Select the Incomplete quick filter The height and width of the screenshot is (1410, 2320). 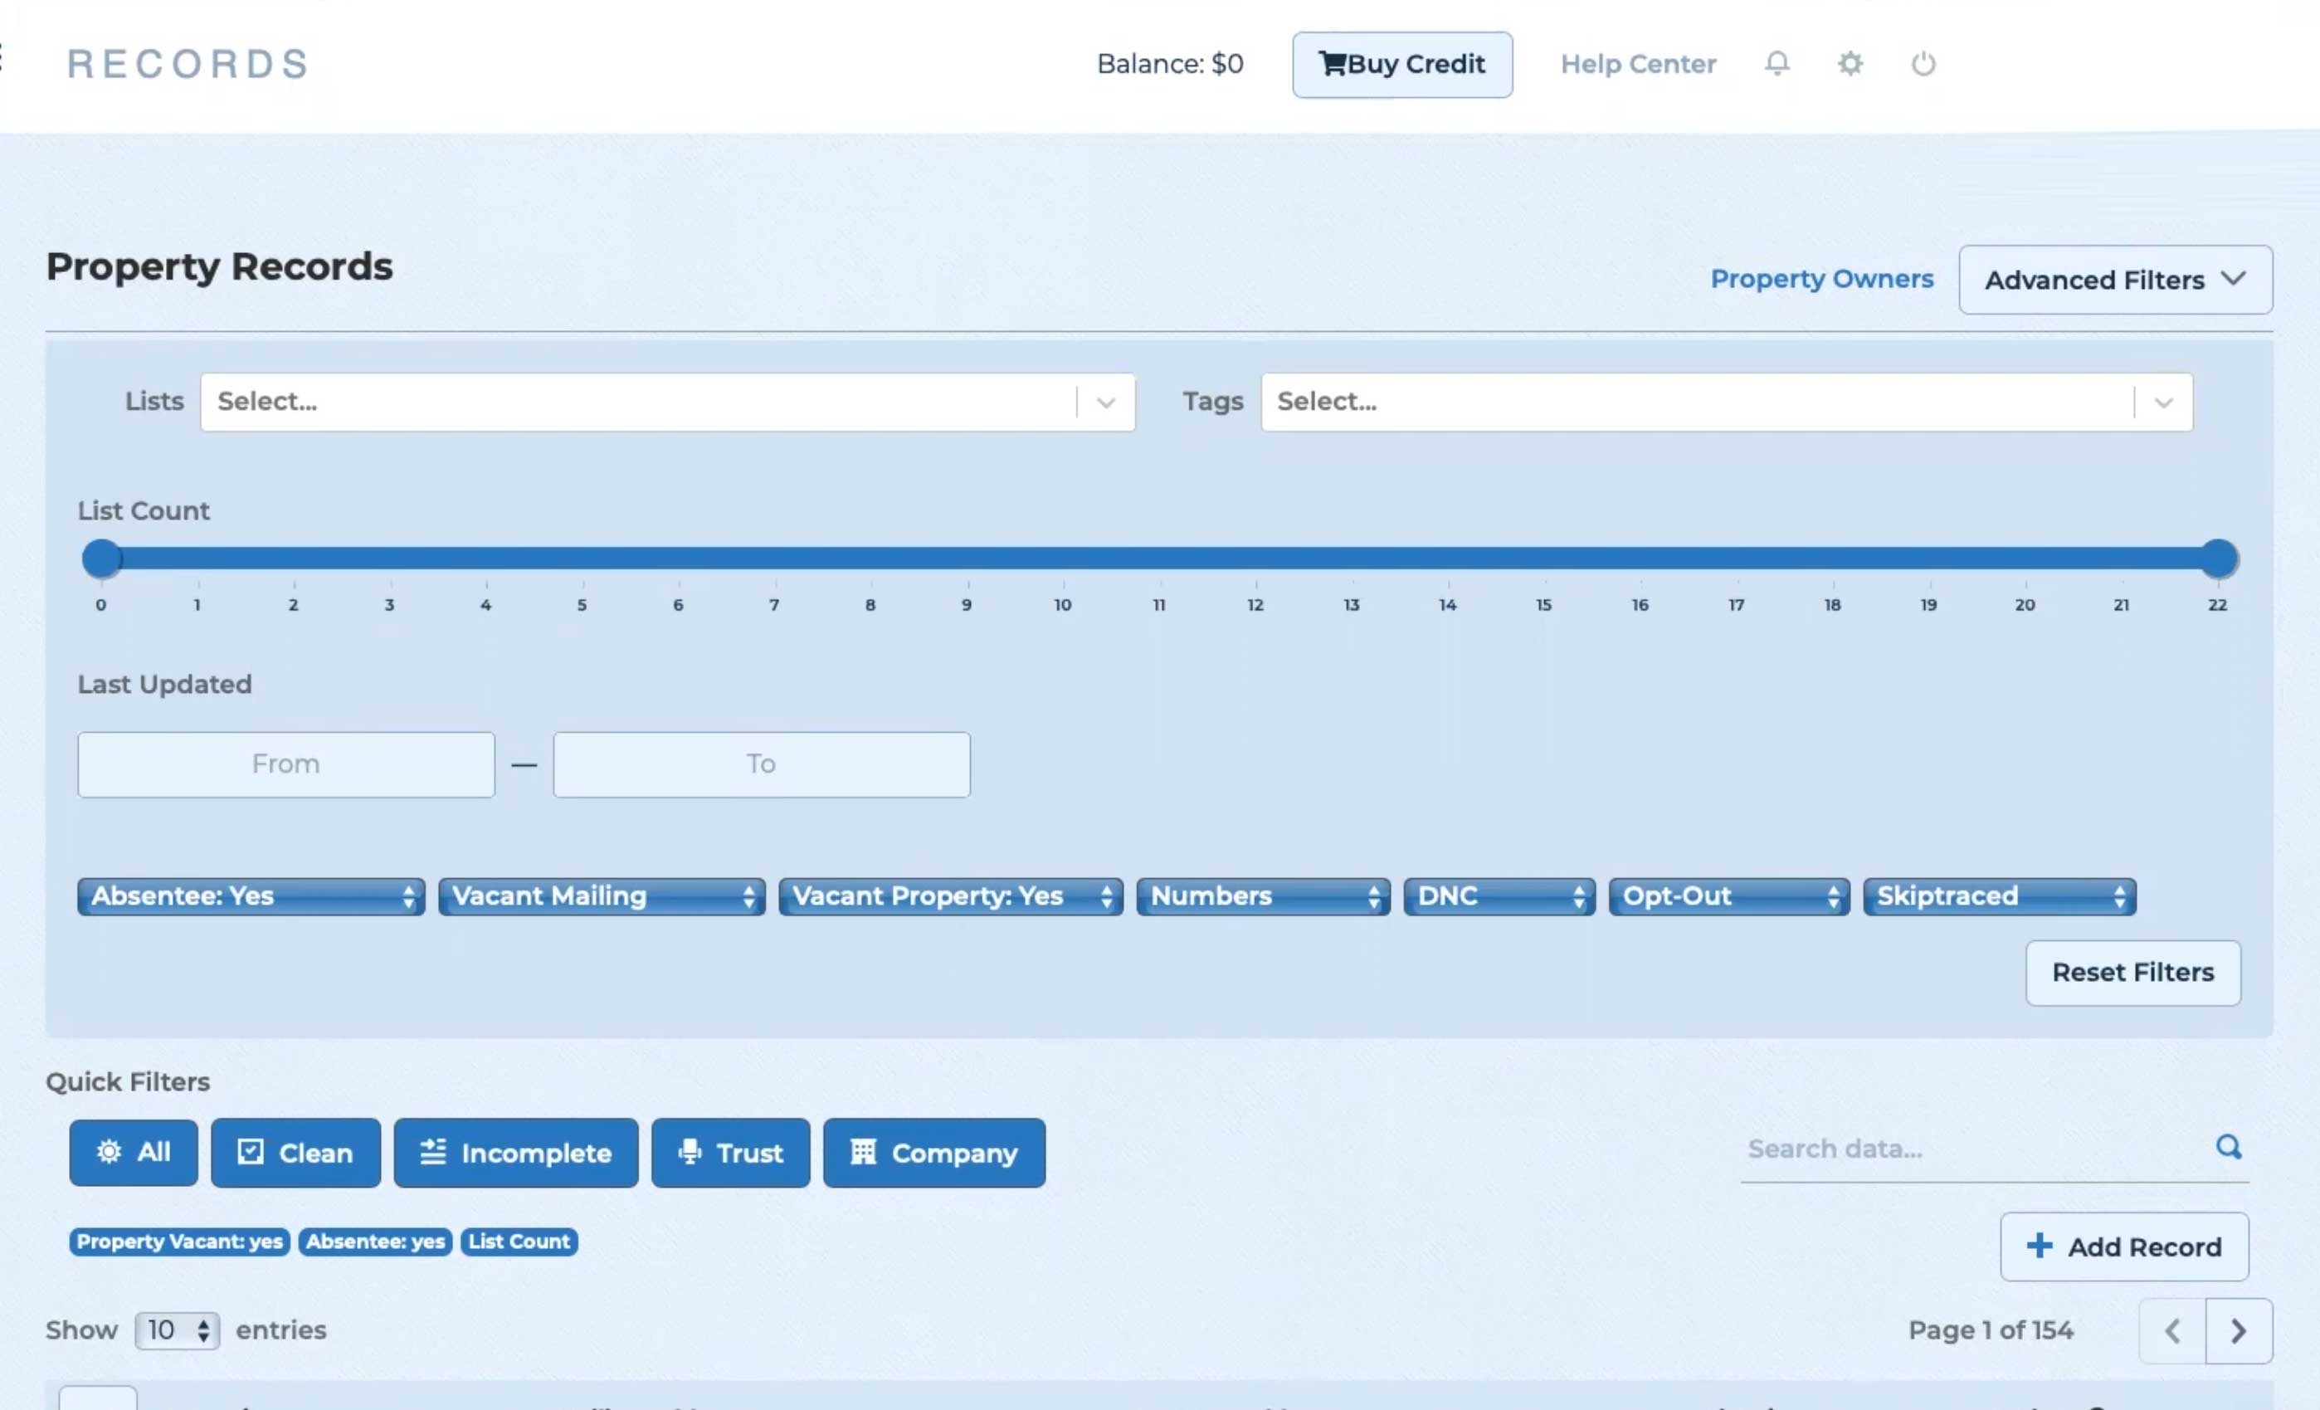(515, 1152)
